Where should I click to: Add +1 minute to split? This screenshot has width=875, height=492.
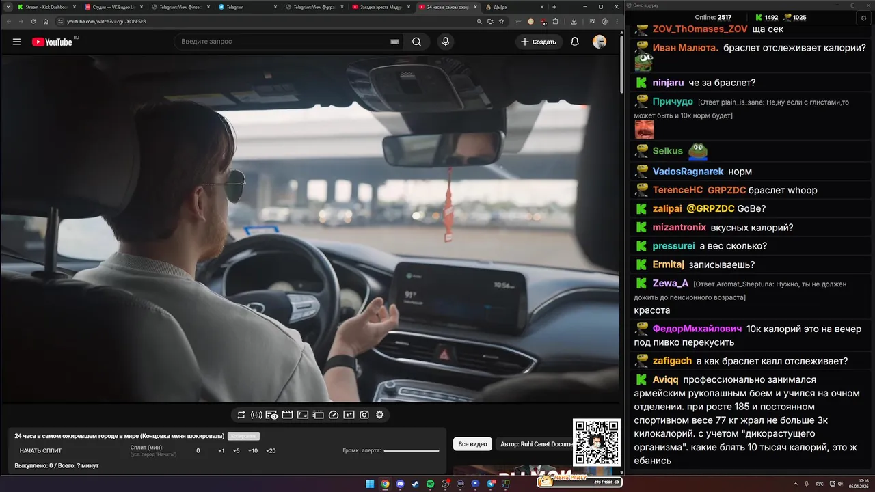[221, 451]
